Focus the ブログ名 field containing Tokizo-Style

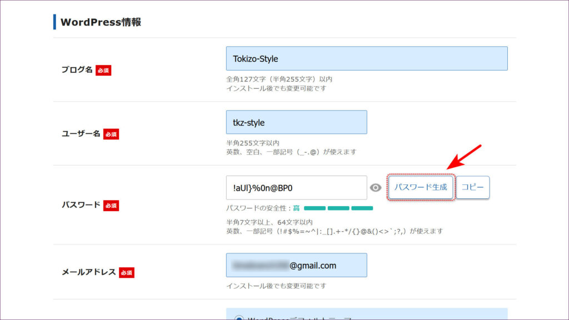tap(366, 58)
